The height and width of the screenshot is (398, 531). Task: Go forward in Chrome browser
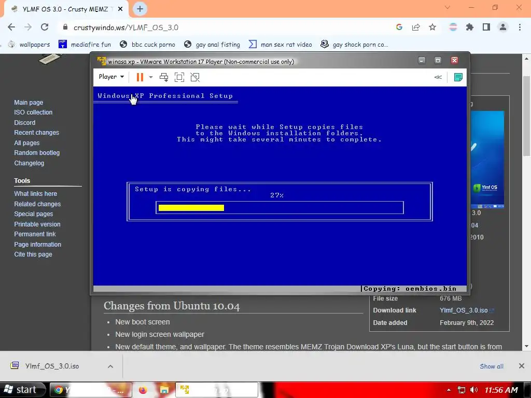click(28, 27)
